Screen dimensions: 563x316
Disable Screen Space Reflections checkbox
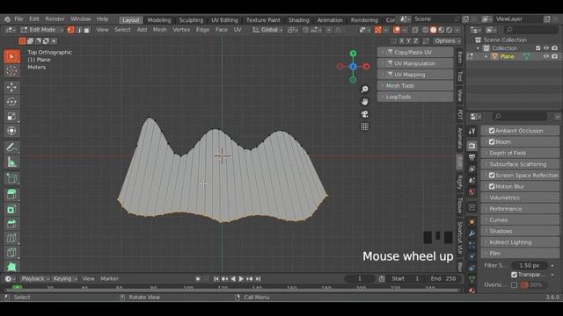coord(492,176)
